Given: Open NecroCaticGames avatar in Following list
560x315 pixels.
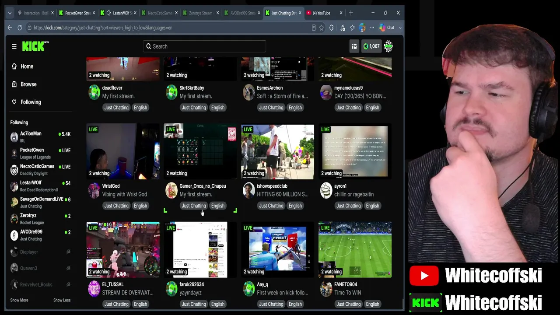Looking at the screenshot, I should pyautogui.click(x=14, y=170).
